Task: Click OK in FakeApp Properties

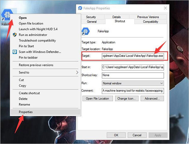Action: coord(116,135)
